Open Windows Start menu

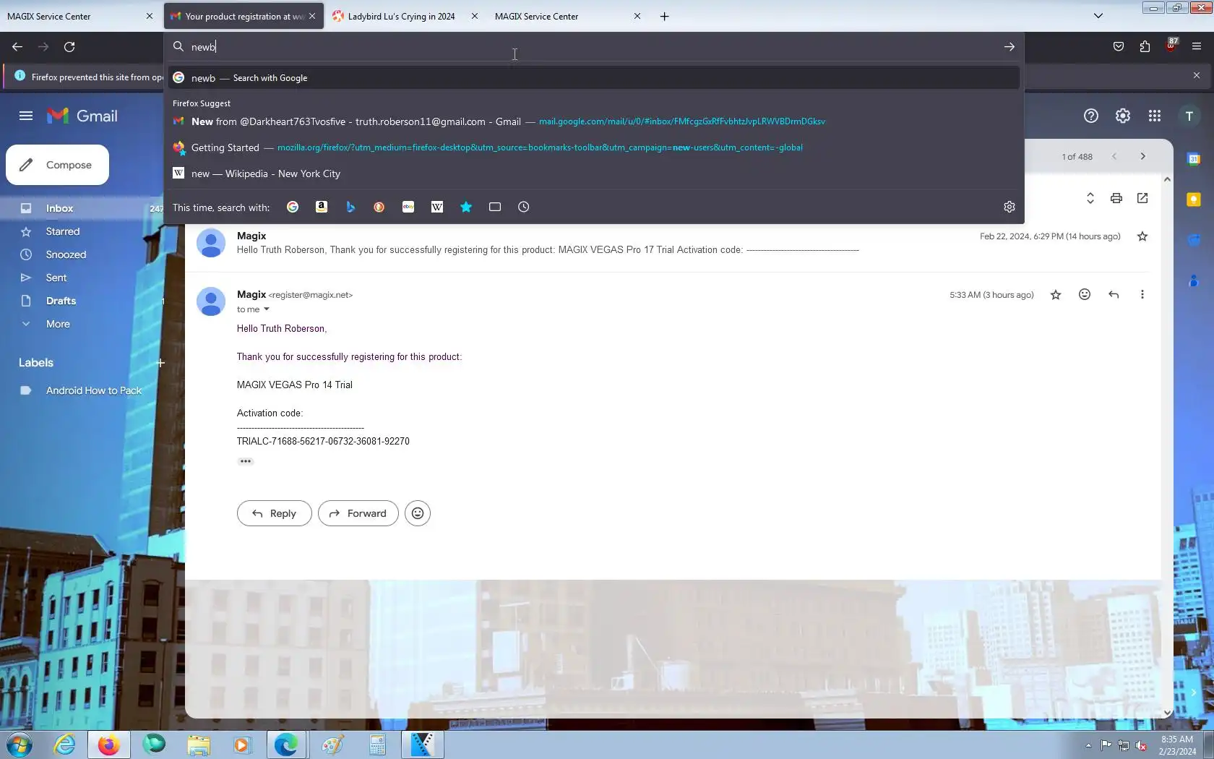[x=19, y=745]
